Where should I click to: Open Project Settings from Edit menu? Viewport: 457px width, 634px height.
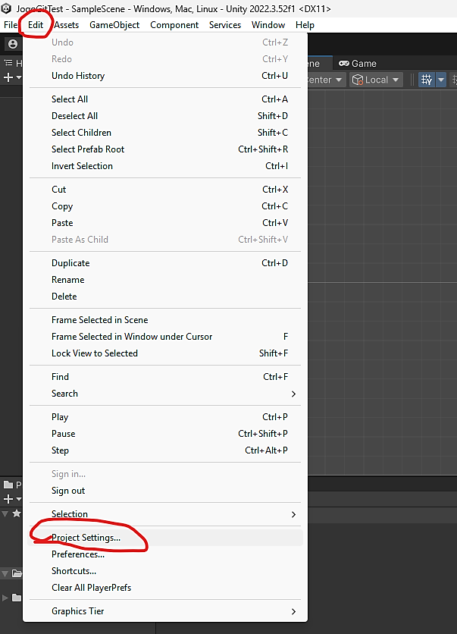(x=86, y=538)
